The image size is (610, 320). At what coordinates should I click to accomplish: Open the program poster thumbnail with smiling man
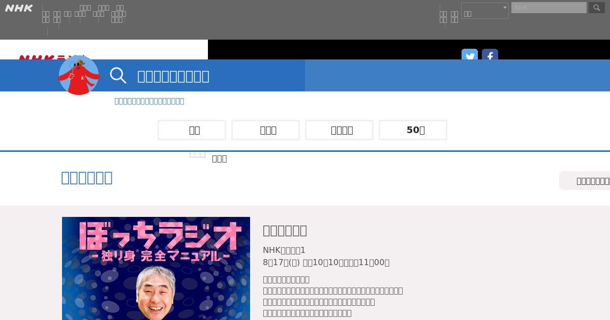[156, 268]
